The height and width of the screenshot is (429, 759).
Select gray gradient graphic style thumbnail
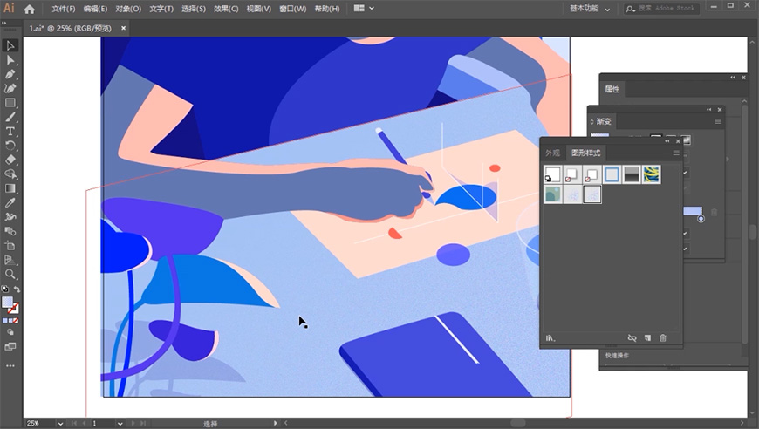coord(632,174)
